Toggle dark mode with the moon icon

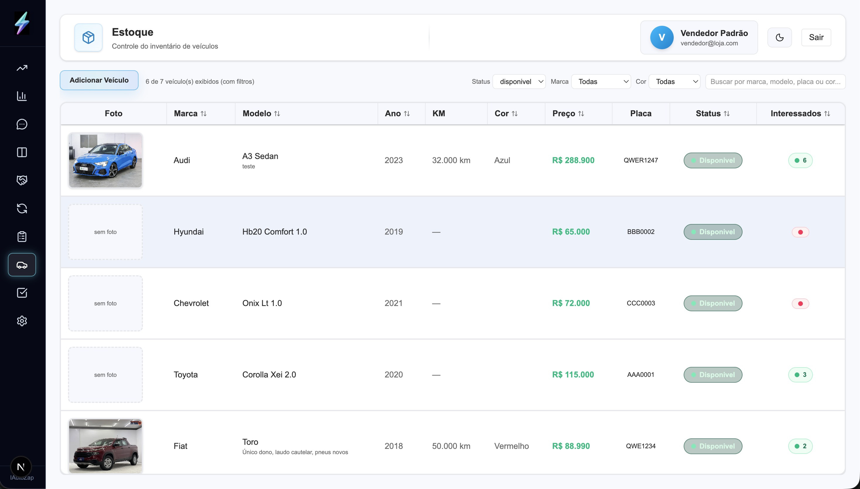[x=780, y=37]
